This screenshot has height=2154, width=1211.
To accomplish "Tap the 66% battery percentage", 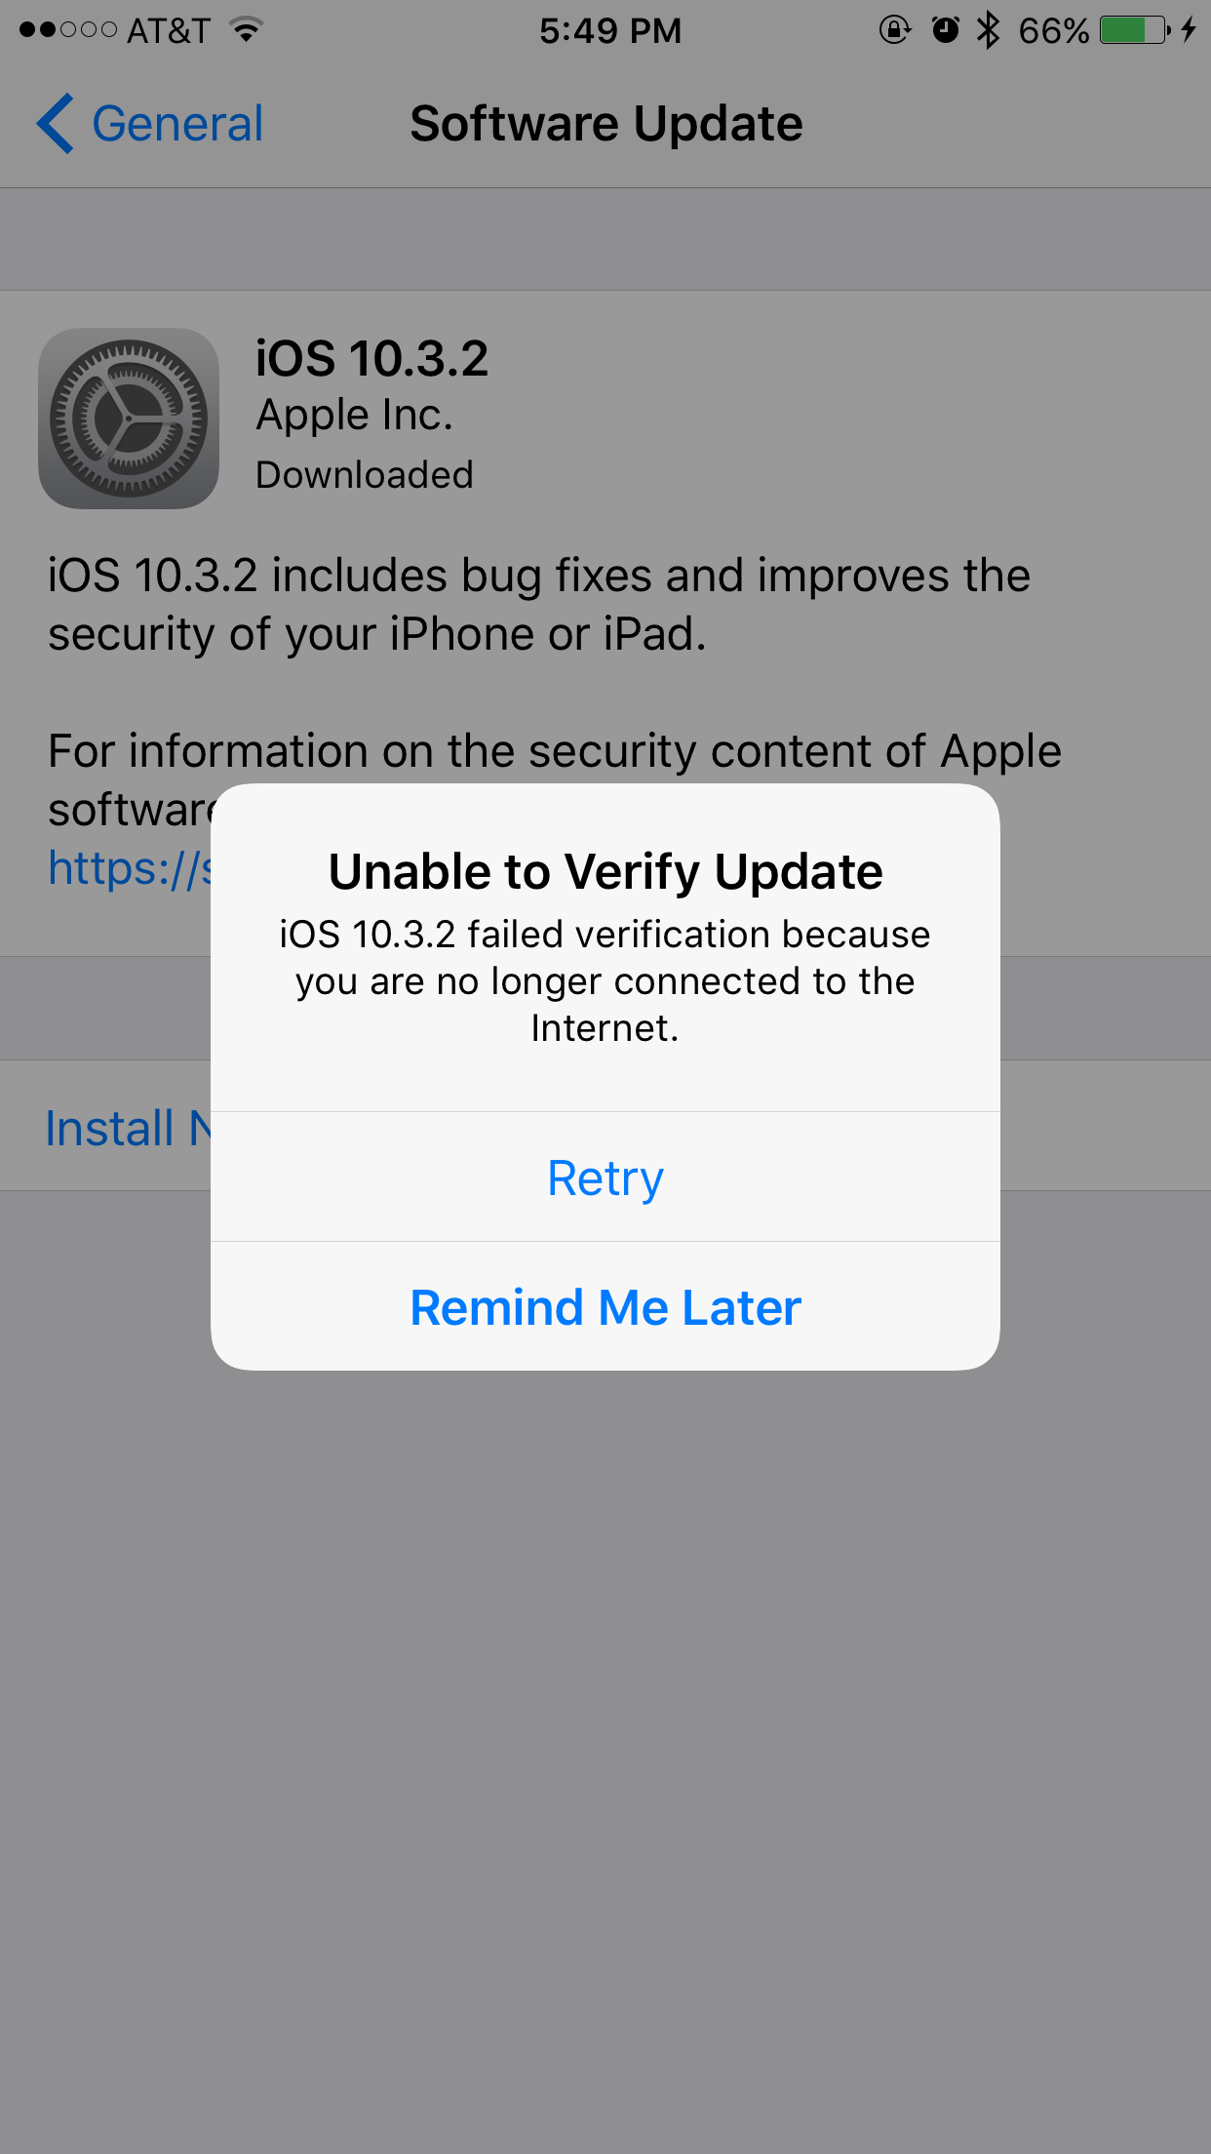I will coord(1053,30).
